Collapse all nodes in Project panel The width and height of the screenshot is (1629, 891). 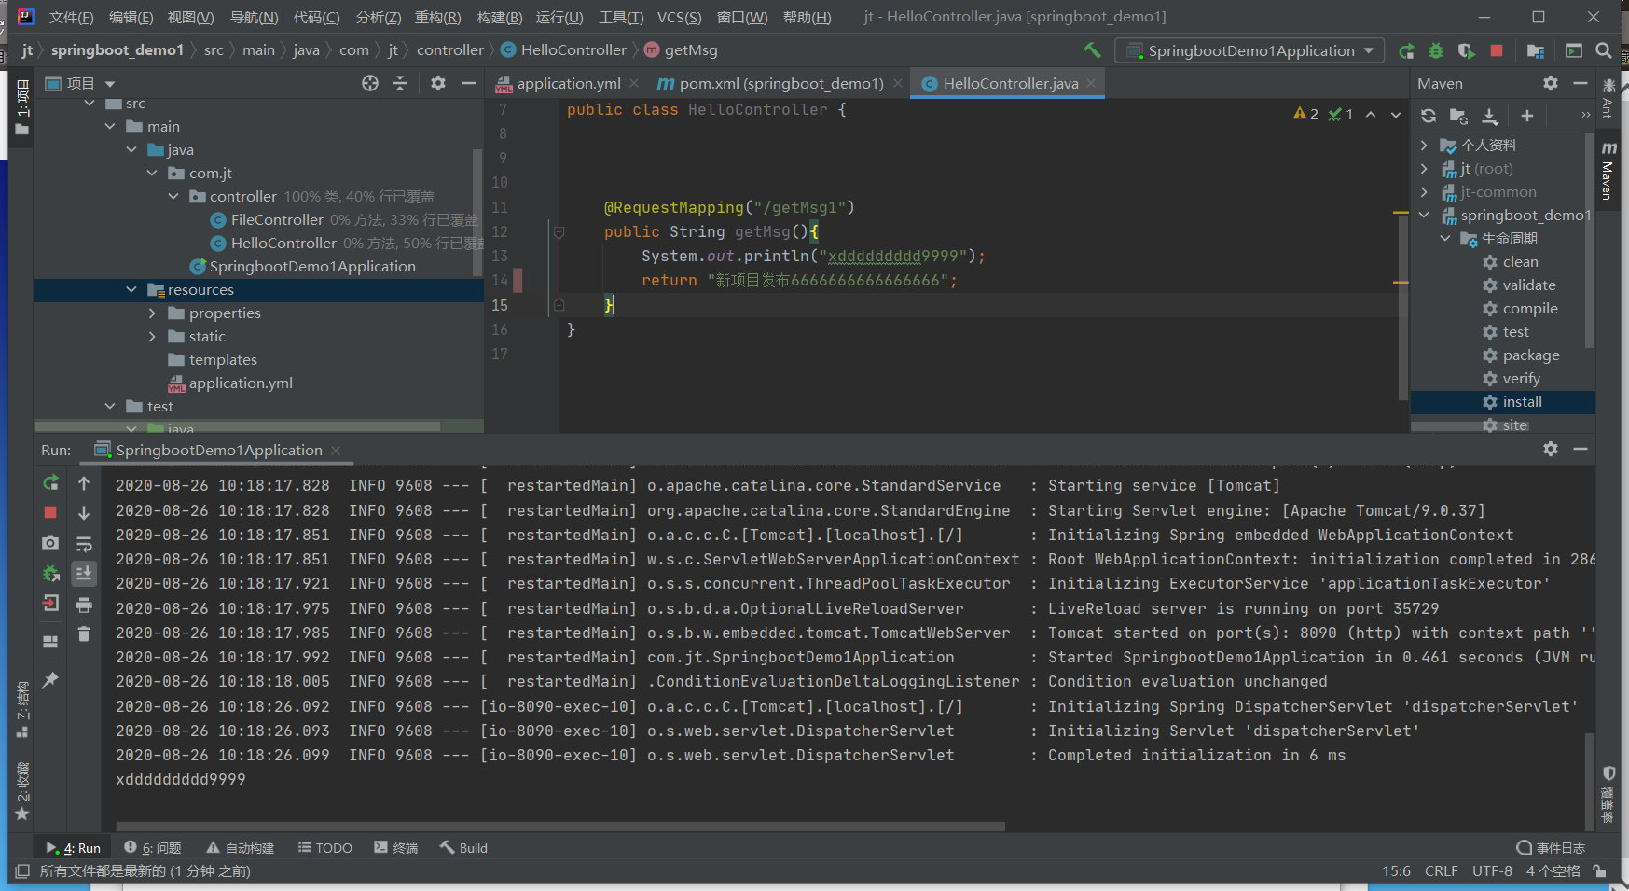tap(400, 83)
